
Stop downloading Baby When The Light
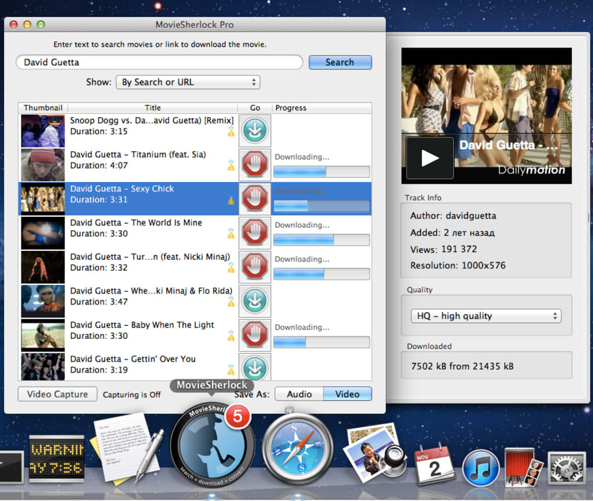tap(255, 335)
